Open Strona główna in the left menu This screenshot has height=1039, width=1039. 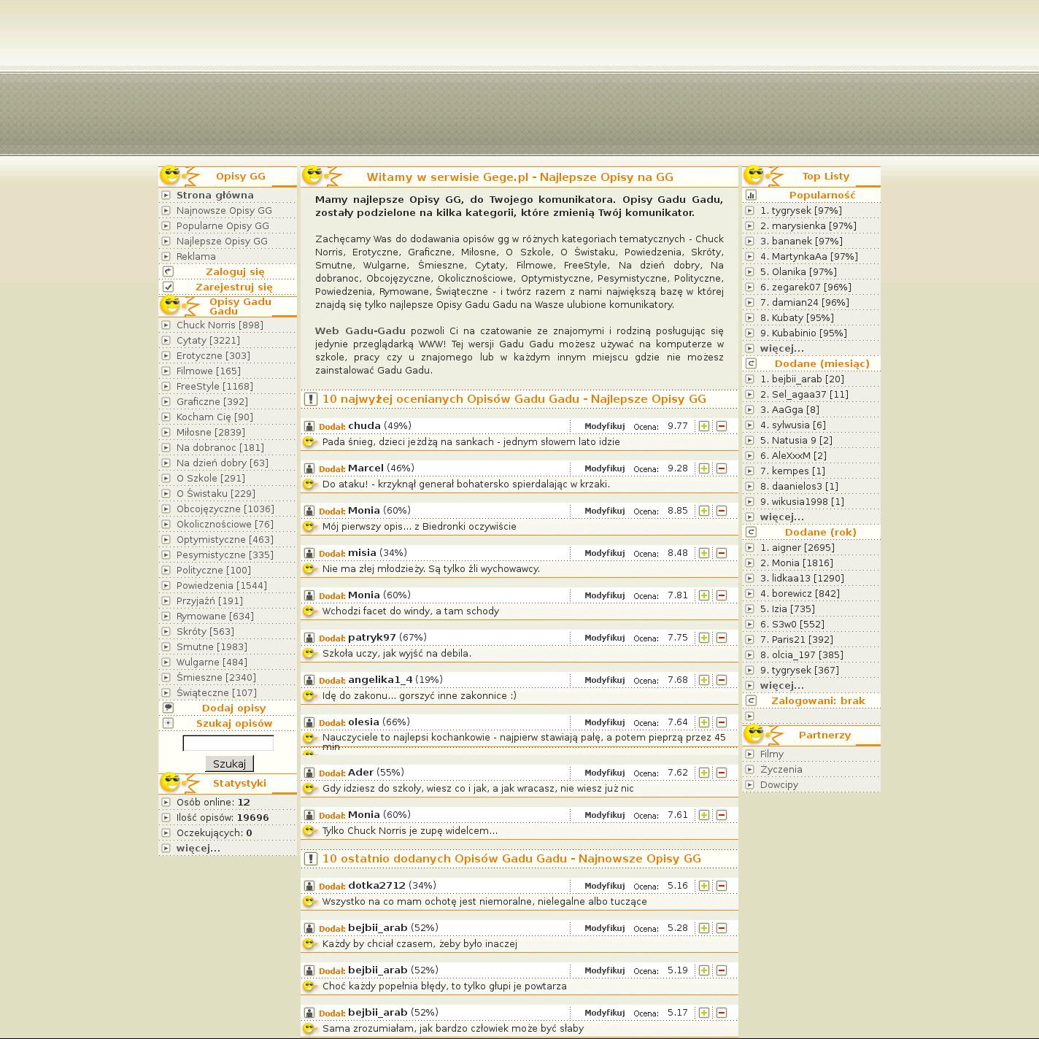point(215,196)
